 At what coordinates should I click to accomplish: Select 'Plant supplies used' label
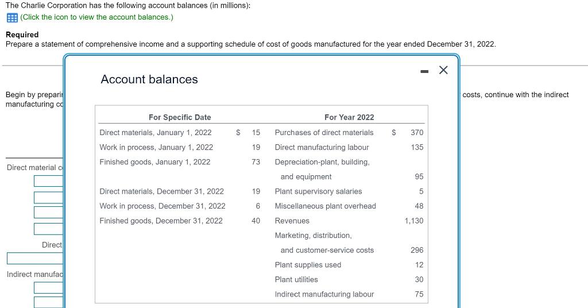[308, 265]
